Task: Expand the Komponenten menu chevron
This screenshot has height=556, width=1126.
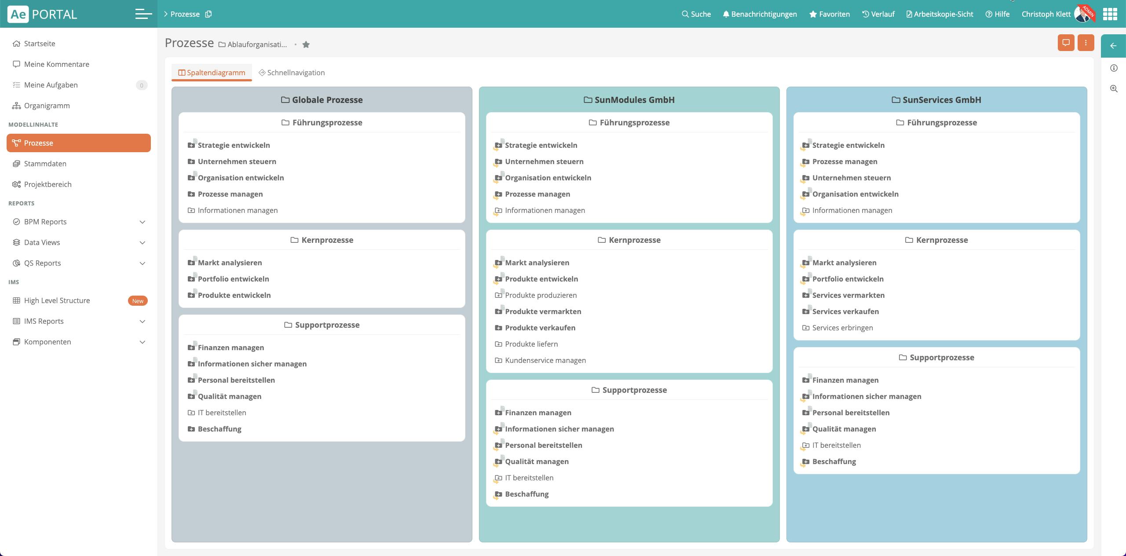Action: pyautogui.click(x=142, y=342)
